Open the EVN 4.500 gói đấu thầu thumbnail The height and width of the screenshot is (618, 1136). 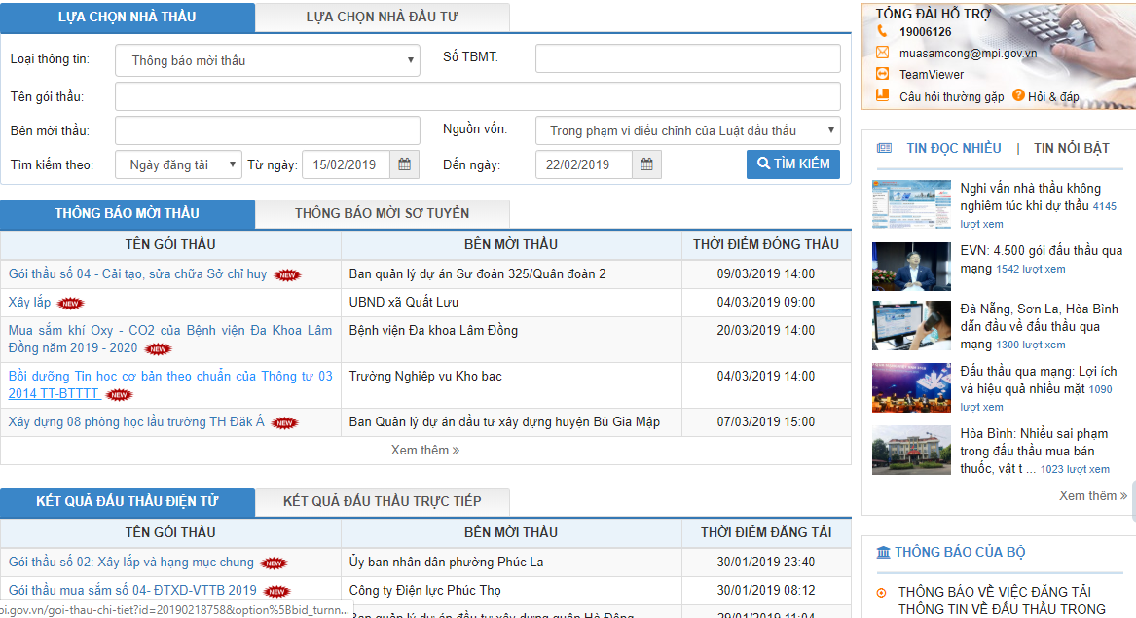point(911,267)
